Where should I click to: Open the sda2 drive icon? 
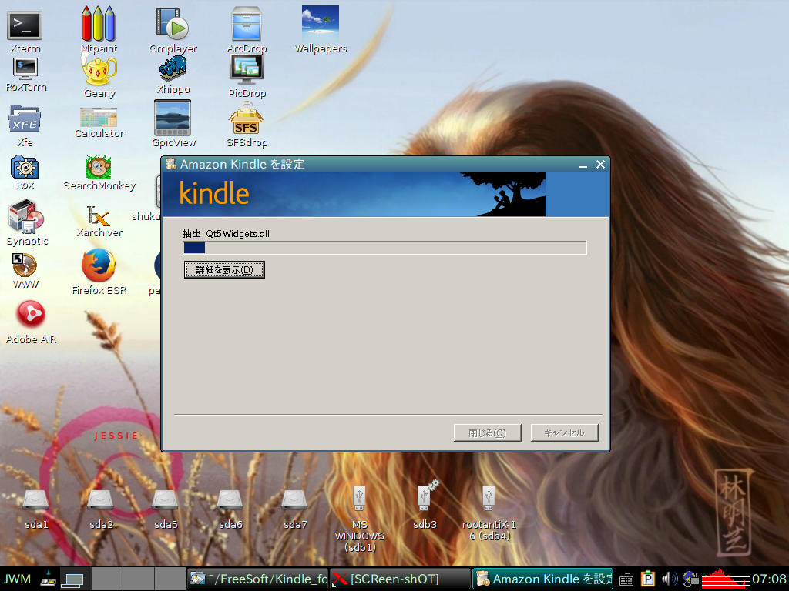(x=100, y=500)
